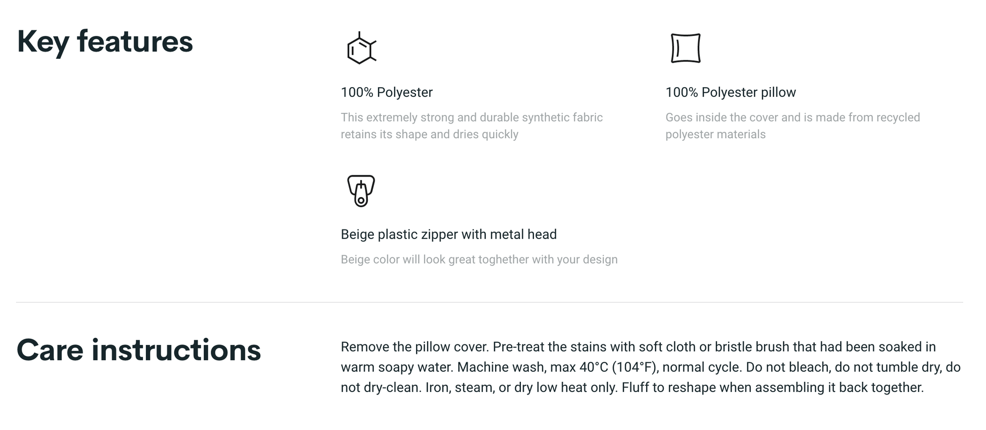Click the polyester hexagon molecule icon
Screen dimensions: 986x430
361,49
